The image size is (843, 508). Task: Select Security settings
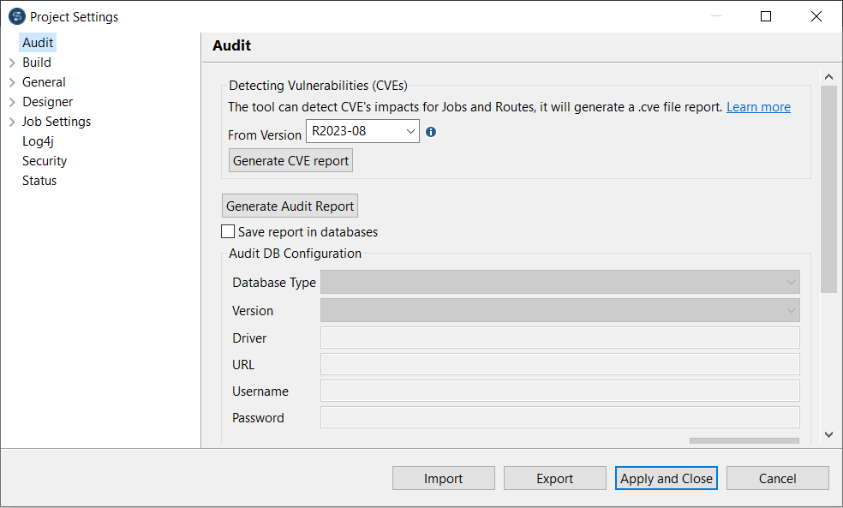click(45, 160)
